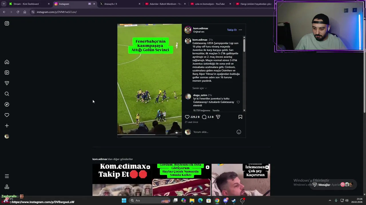Open profile avatar in Instagram sidebar
Screen dimensions: 366x205
7,136
